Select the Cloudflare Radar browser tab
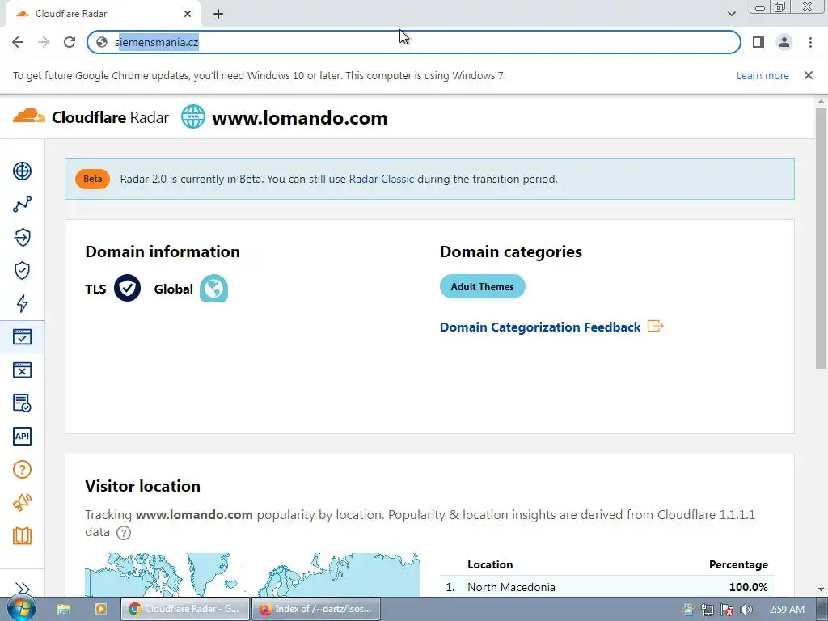828x621 pixels. [103, 14]
